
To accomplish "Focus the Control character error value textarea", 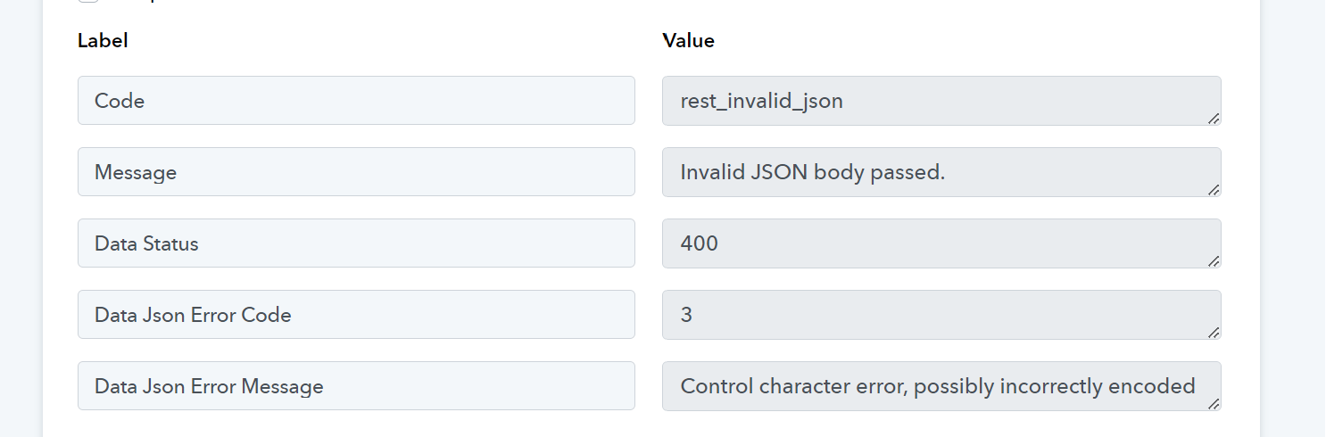I will point(941,386).
